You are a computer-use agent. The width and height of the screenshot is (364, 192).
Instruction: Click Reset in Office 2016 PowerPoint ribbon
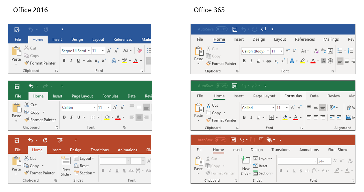click(81, 166)
